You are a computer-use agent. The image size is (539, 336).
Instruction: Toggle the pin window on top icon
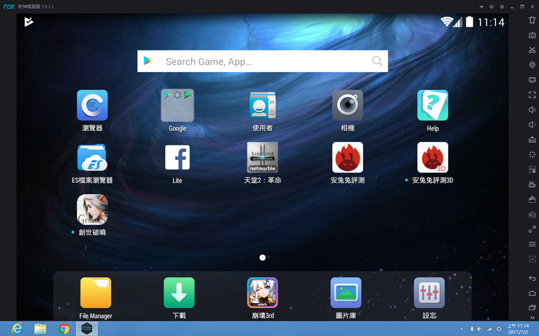tap(491, 6)
